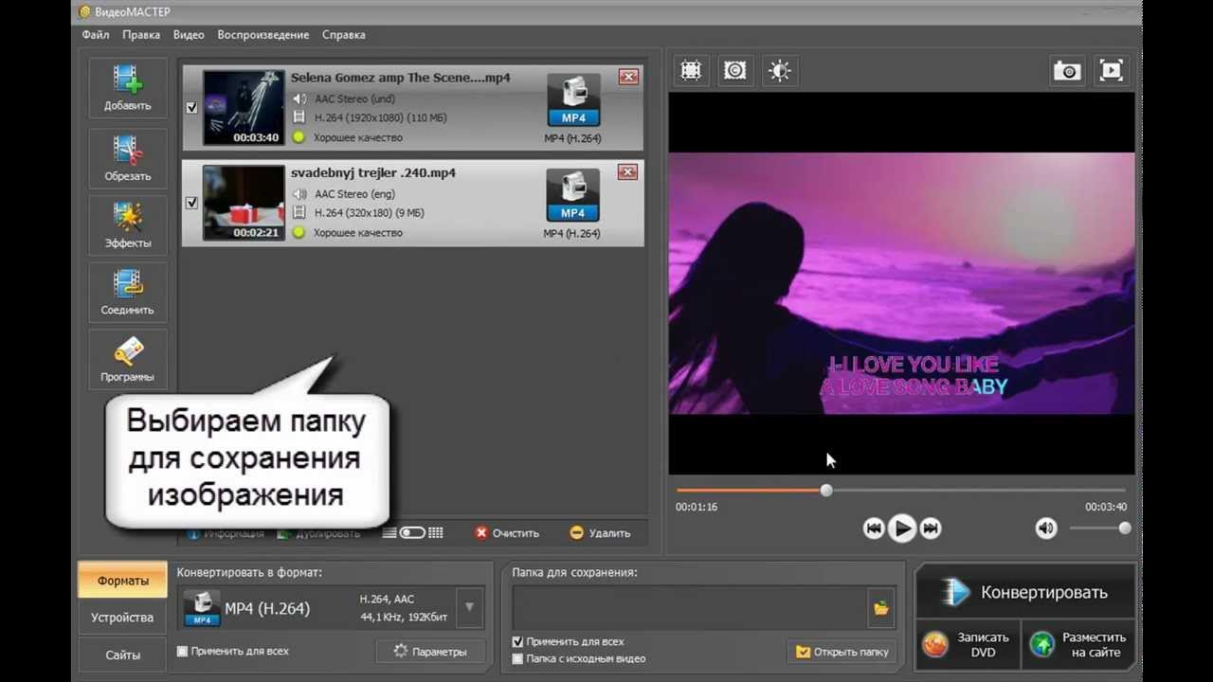Mute the preview volume speaker icon
The image size is (1213, 682).
point(1046,529)
